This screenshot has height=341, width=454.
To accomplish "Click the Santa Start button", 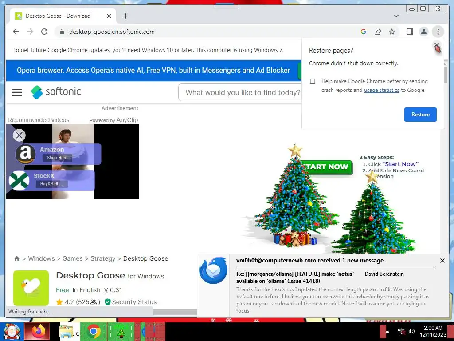I will point(12,332).
